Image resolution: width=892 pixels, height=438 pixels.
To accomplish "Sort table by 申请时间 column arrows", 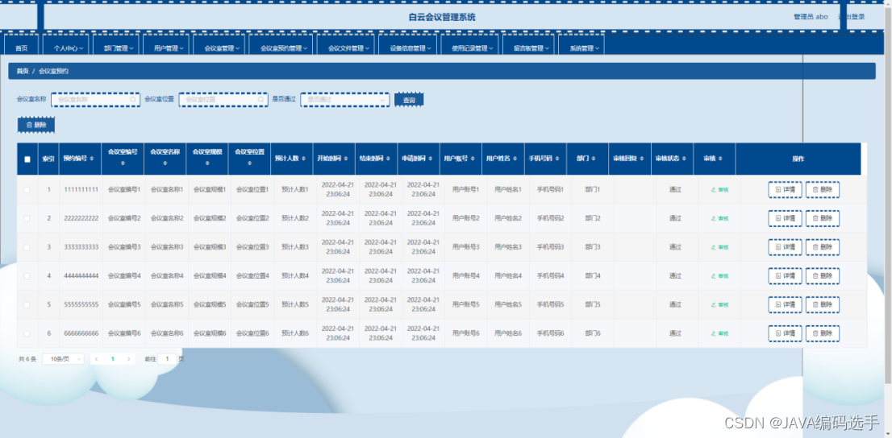I will (431, 159).
